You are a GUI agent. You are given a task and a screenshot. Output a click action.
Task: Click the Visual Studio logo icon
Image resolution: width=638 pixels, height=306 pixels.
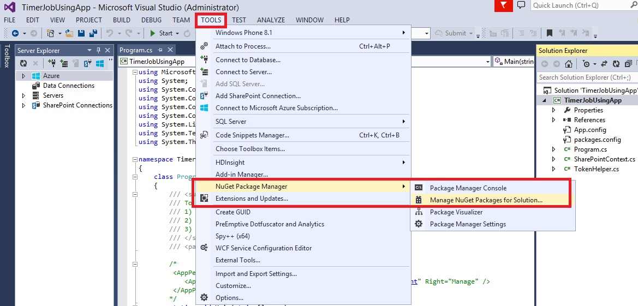9,7
